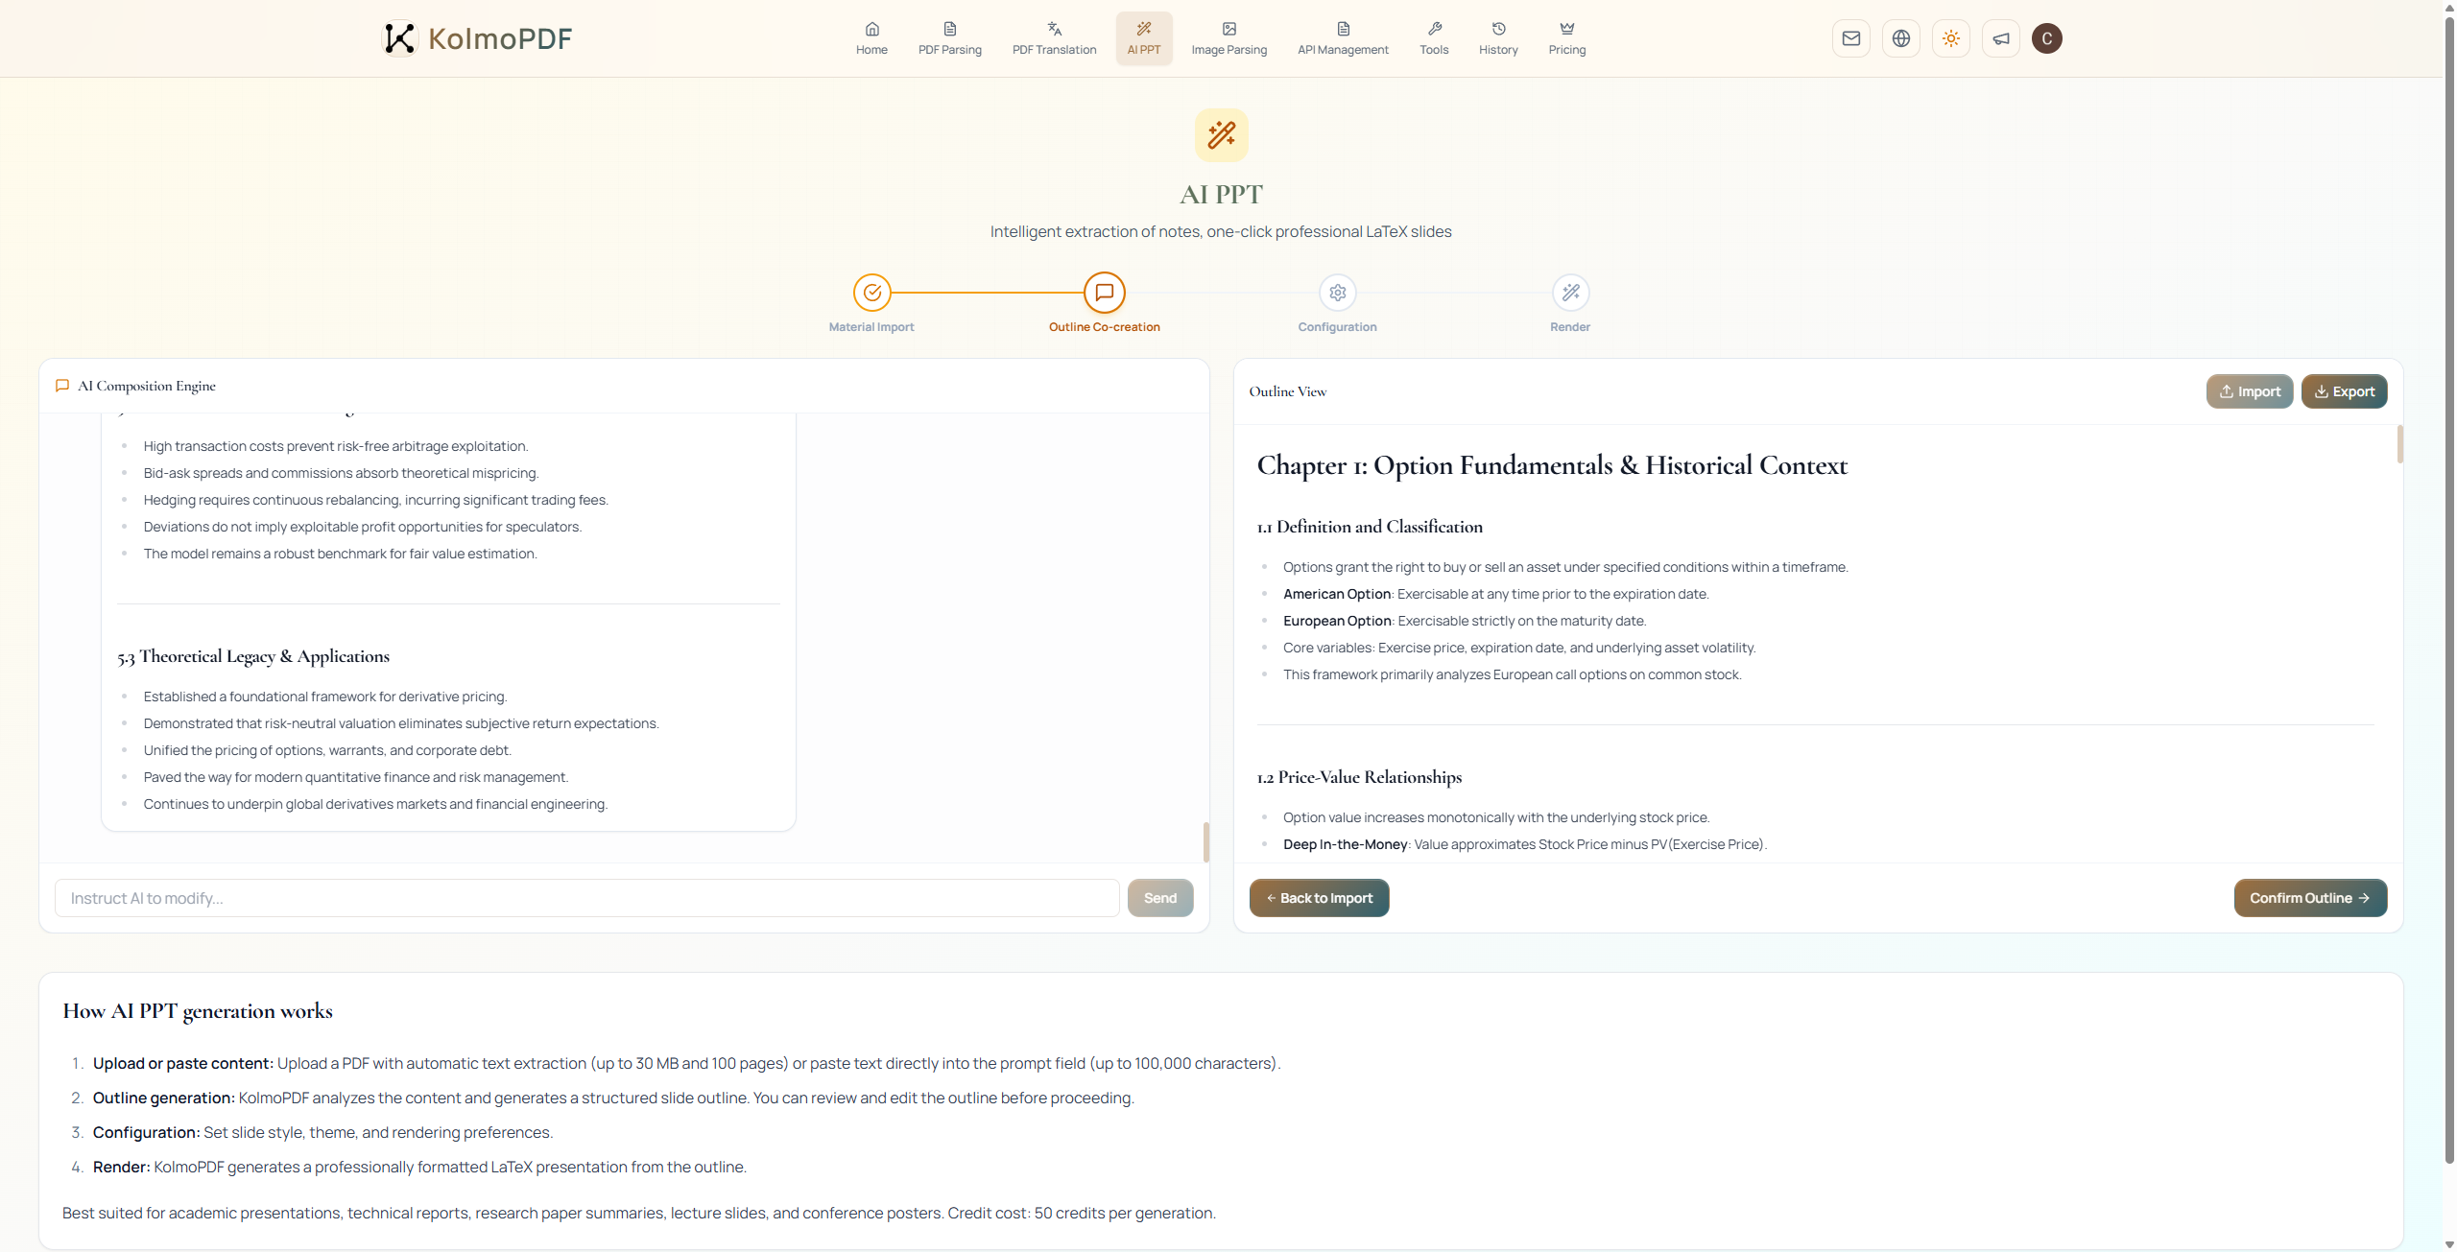Click Back to Import button
Viewport: 2457px width, 1252px height.
(x=1319, y=898)
